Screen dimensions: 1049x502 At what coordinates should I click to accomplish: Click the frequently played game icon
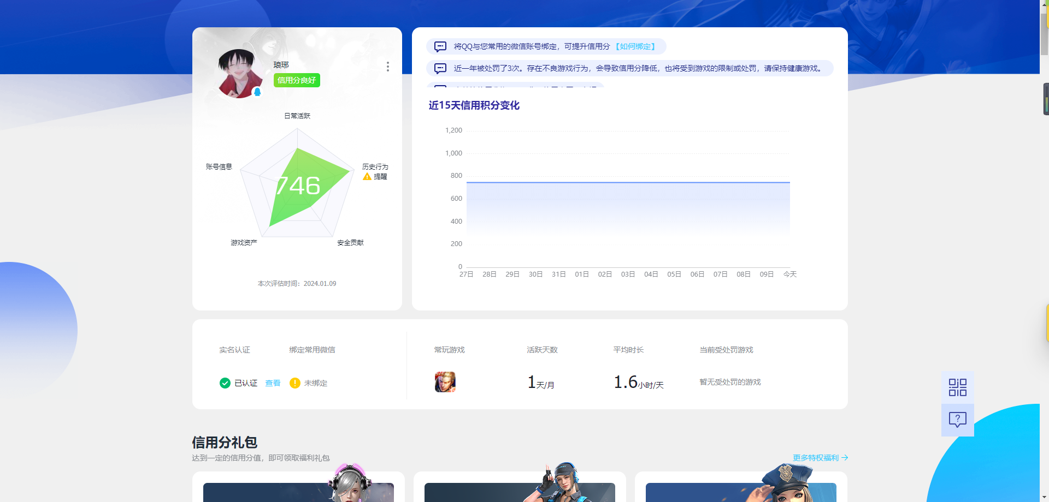445,382
